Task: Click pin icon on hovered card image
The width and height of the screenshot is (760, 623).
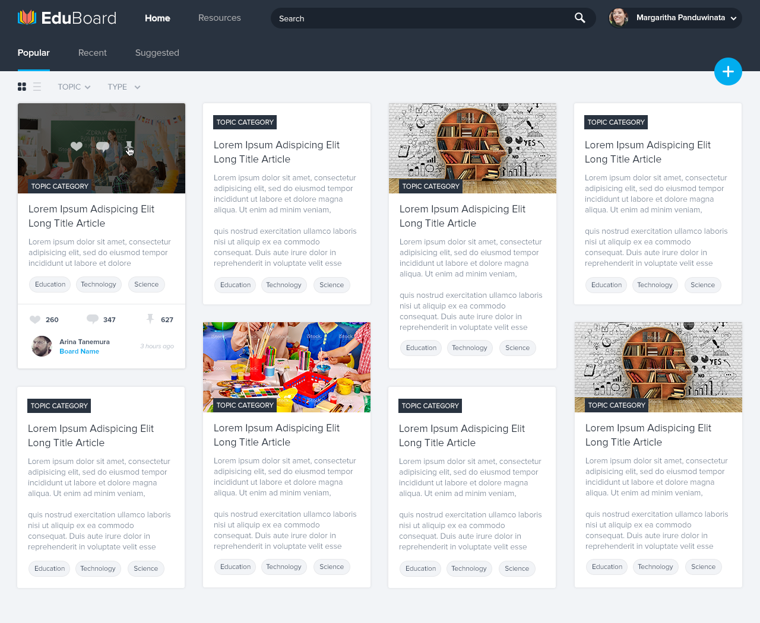Action: point(129,147)
